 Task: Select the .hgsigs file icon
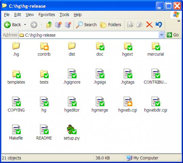(100, 73)
